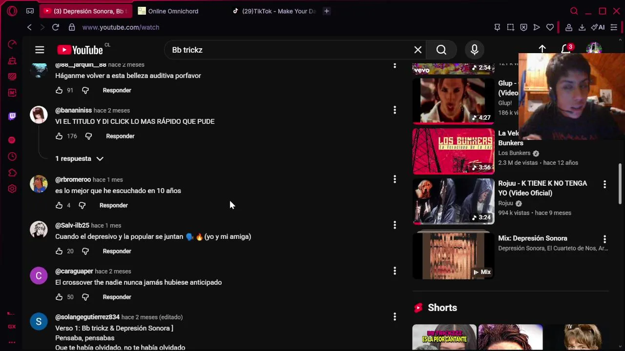Search tabs with browser magnifier
This screenshot has width=625, height=351.
(x=574, y=11)
